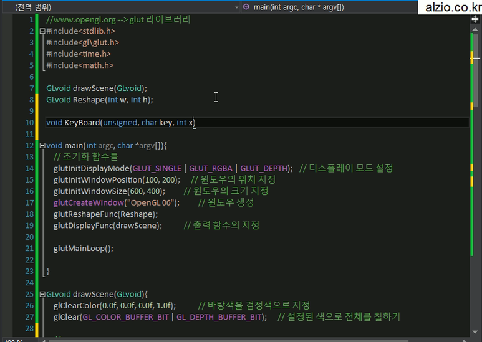Click the // 출력 함수의 지정 comment

[221, 226]
